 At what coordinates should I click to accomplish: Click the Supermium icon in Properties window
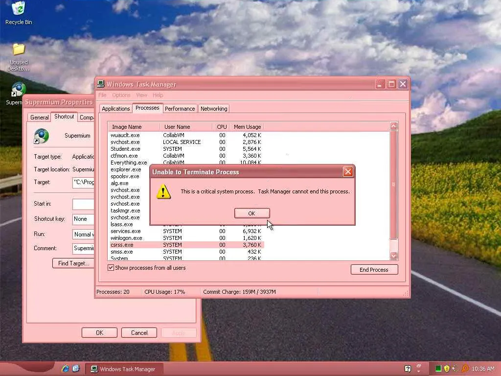click(x=41, y=136)
